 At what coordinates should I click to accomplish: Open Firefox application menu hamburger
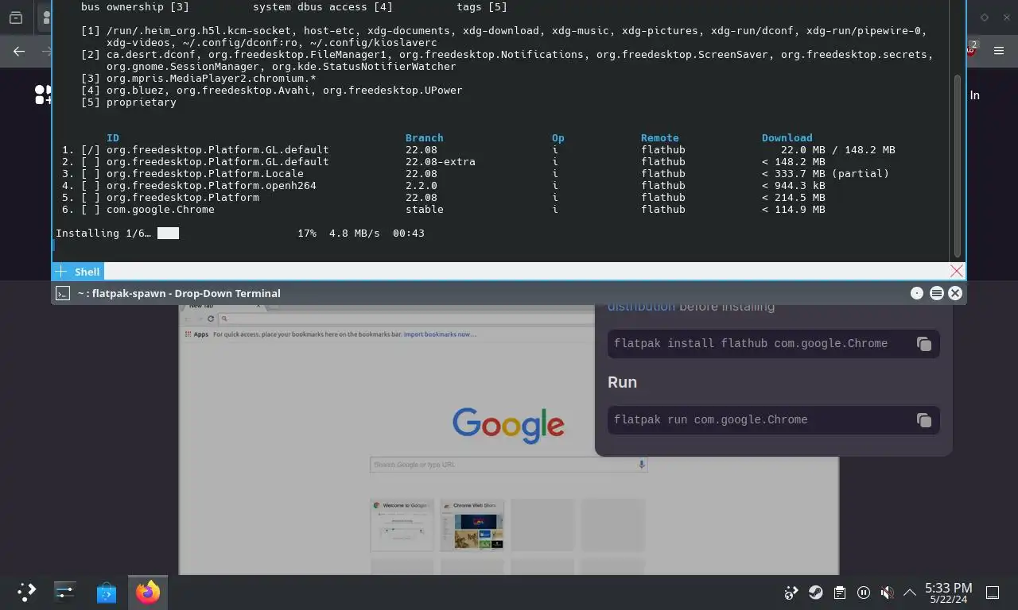(x=1000, y=52)
